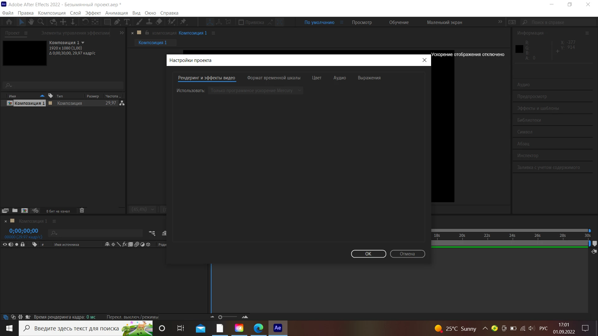Click the trash icon in Project panel
This screenshot has width=598, height=336.
(x=82, y=211)
